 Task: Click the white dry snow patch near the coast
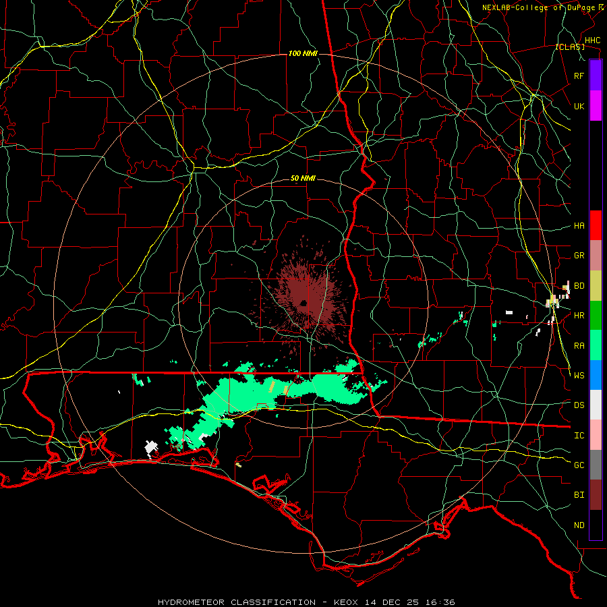[x=150, y=449]
